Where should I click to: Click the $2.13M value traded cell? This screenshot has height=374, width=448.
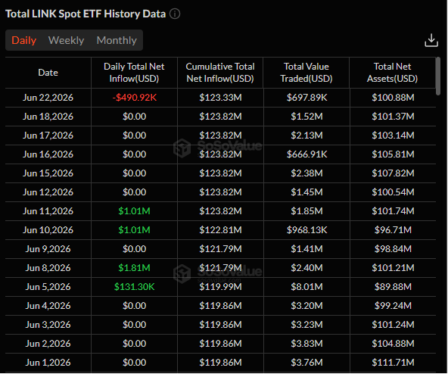click(x=306, y=136)
